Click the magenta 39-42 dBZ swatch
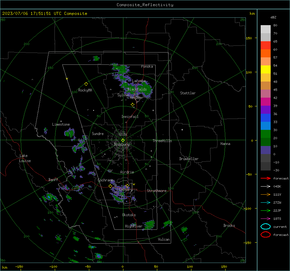 266,102
